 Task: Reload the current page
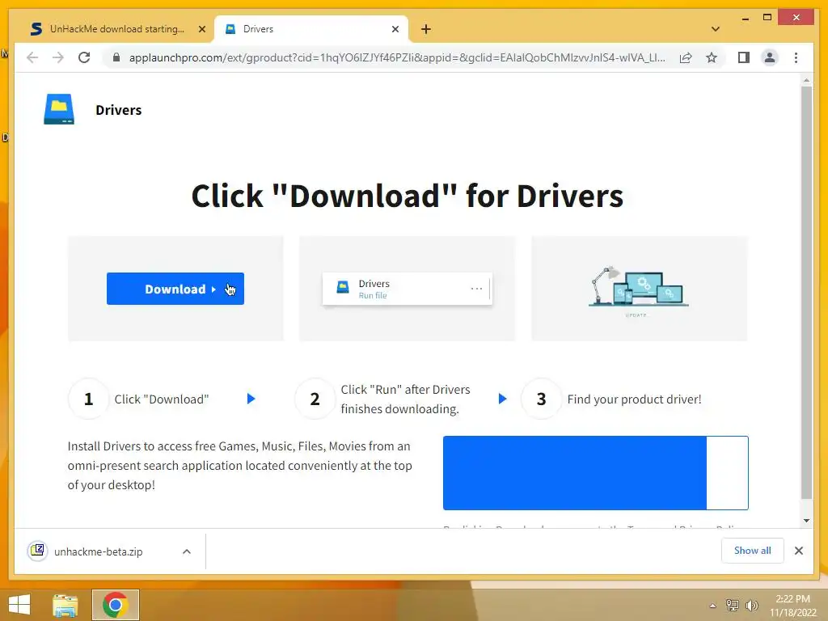tap(84, 57)
